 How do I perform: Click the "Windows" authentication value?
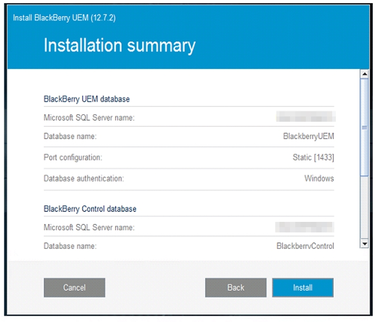point(319,179)
